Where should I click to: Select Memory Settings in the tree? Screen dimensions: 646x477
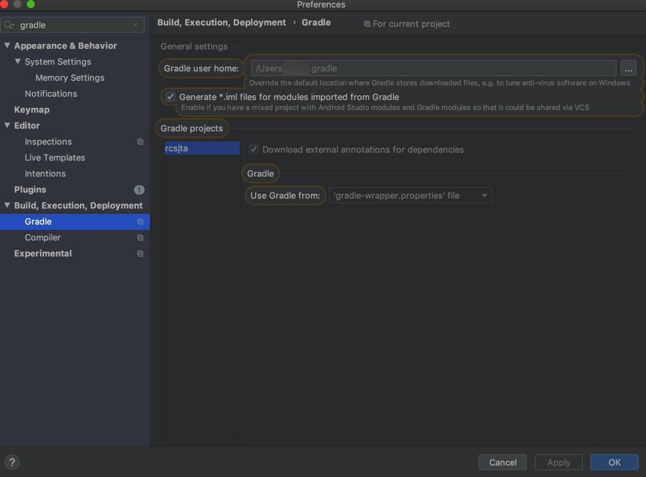coord(70,78)
